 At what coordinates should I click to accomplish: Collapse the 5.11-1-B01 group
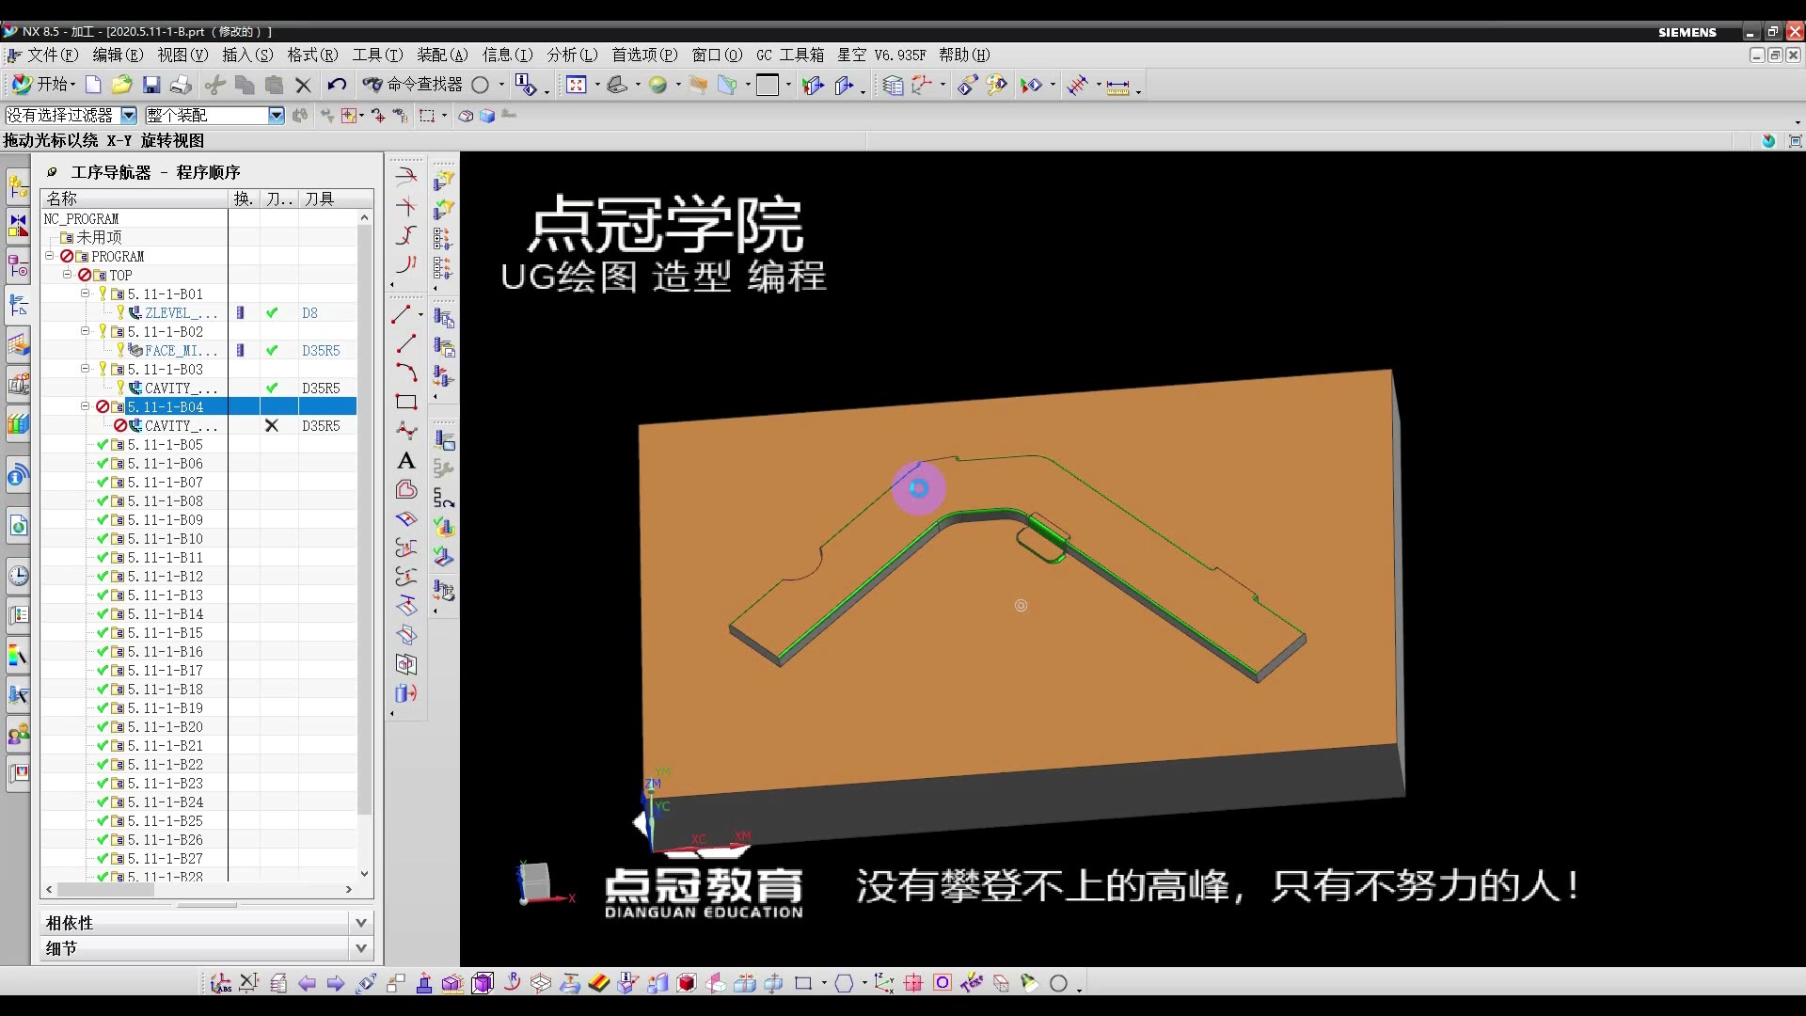(x=85, y=294)
